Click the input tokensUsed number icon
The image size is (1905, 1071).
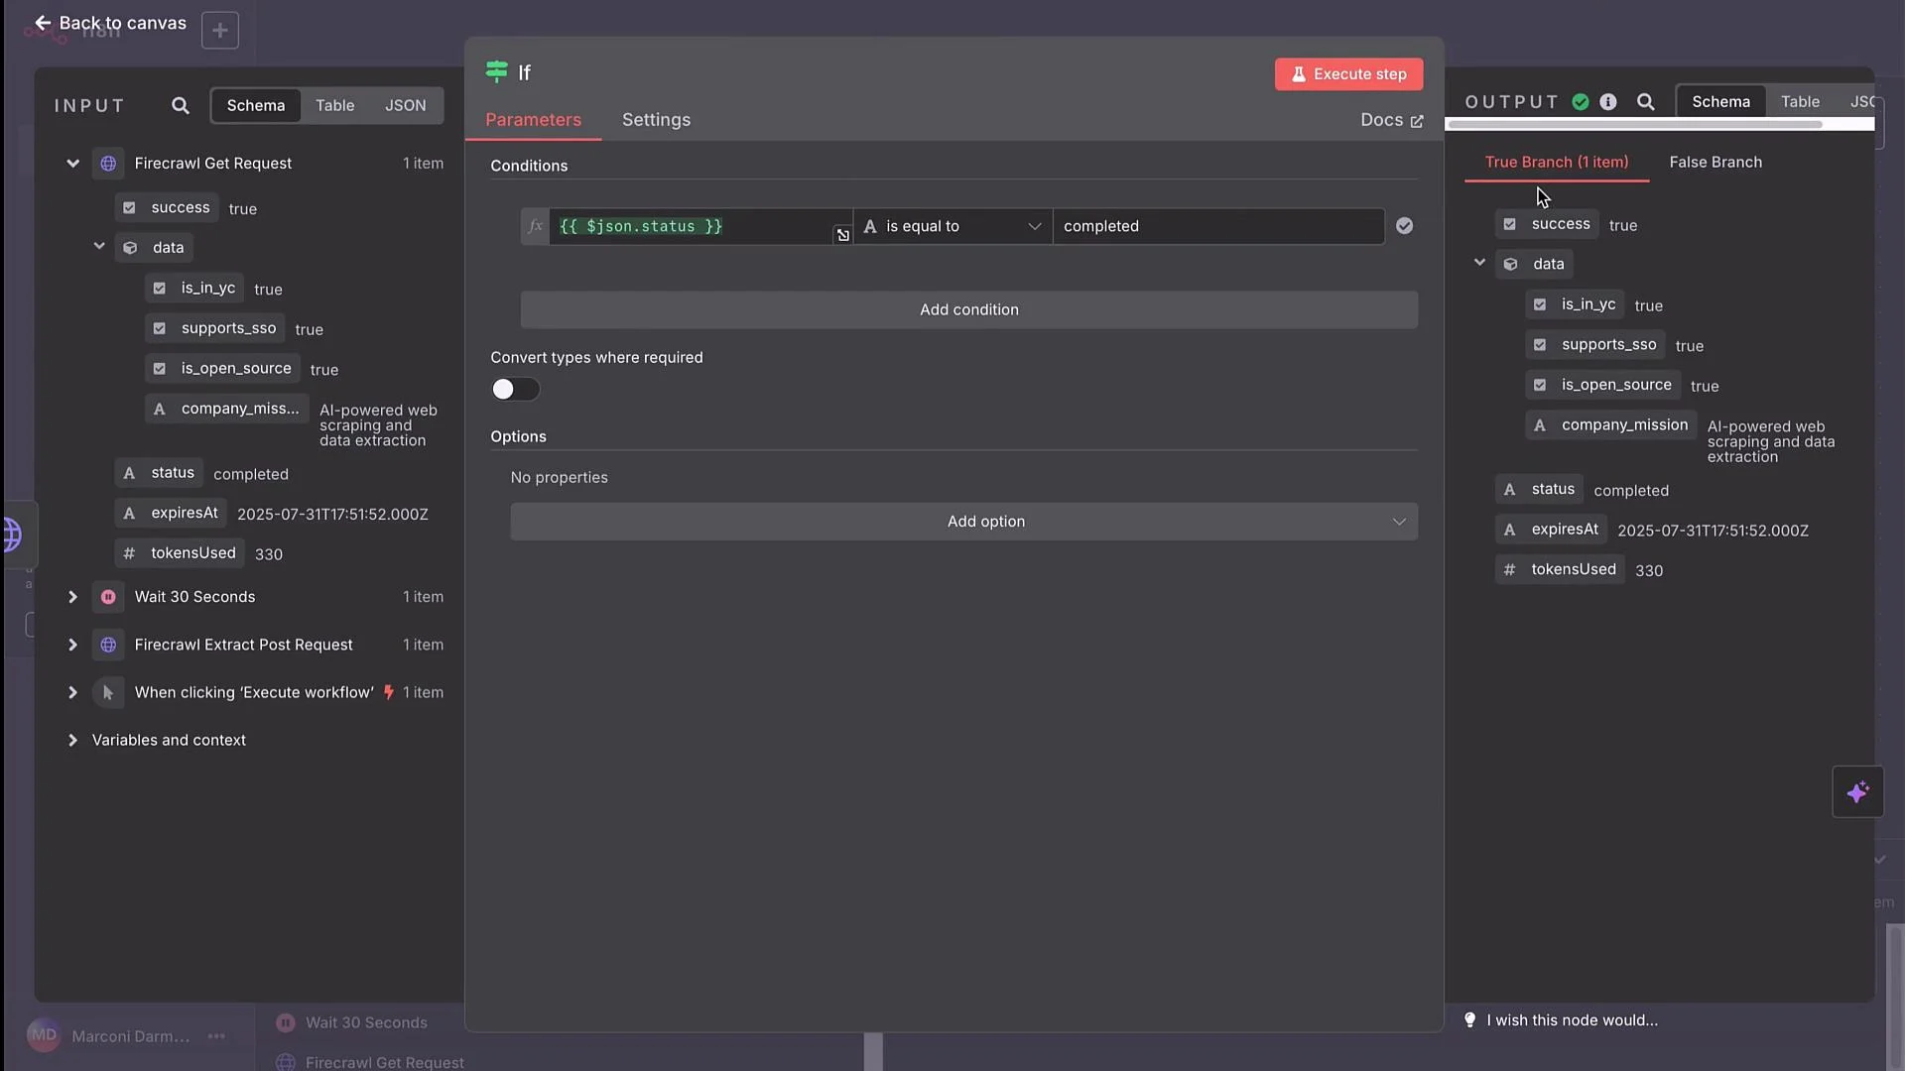pos(129,553)
